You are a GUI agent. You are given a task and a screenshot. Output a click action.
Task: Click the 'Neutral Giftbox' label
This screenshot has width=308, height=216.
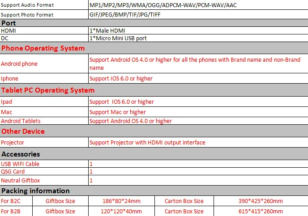21,181
